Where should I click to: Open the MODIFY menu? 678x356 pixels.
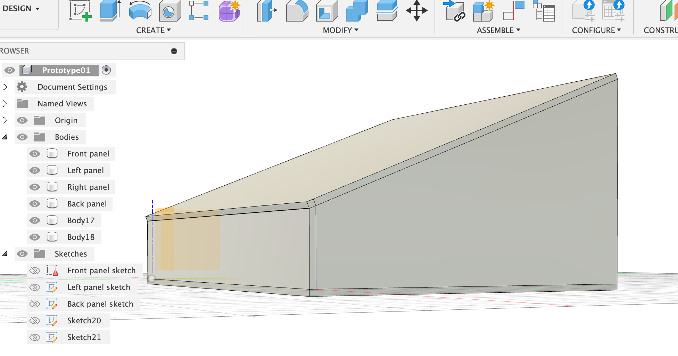pos(340,30)
